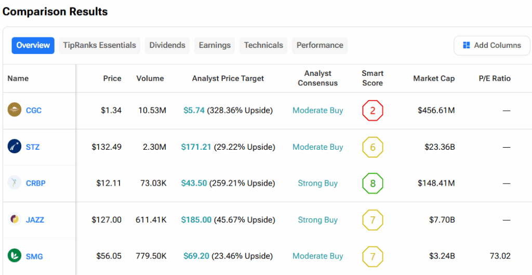Click the JAZZ company logo icon
532x275 pixels.
coord(15,219)
